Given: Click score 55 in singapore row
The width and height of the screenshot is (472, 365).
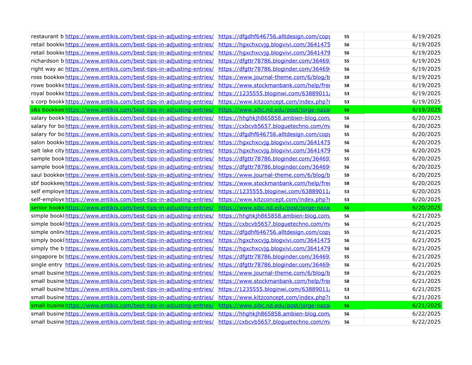Looking at the screenshot, I should click(347, 257).
